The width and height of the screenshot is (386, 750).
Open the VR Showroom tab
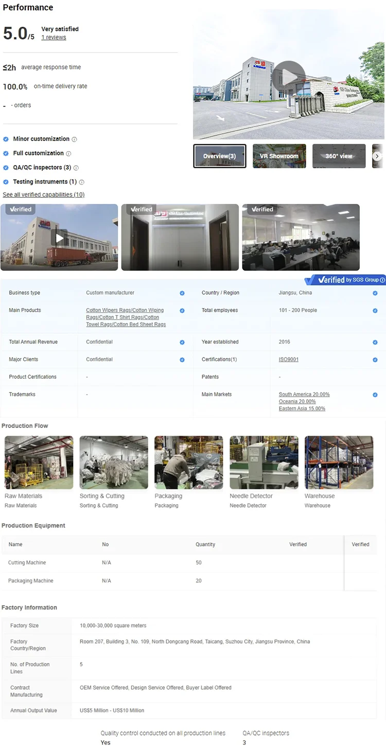pos(279,156)
